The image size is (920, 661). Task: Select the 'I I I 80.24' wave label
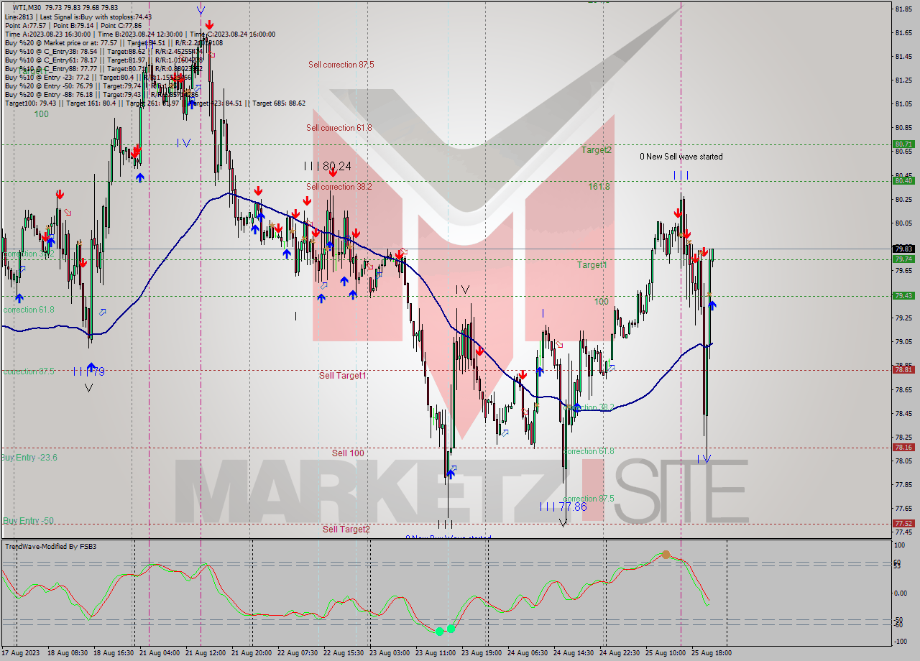pos(327,166)
